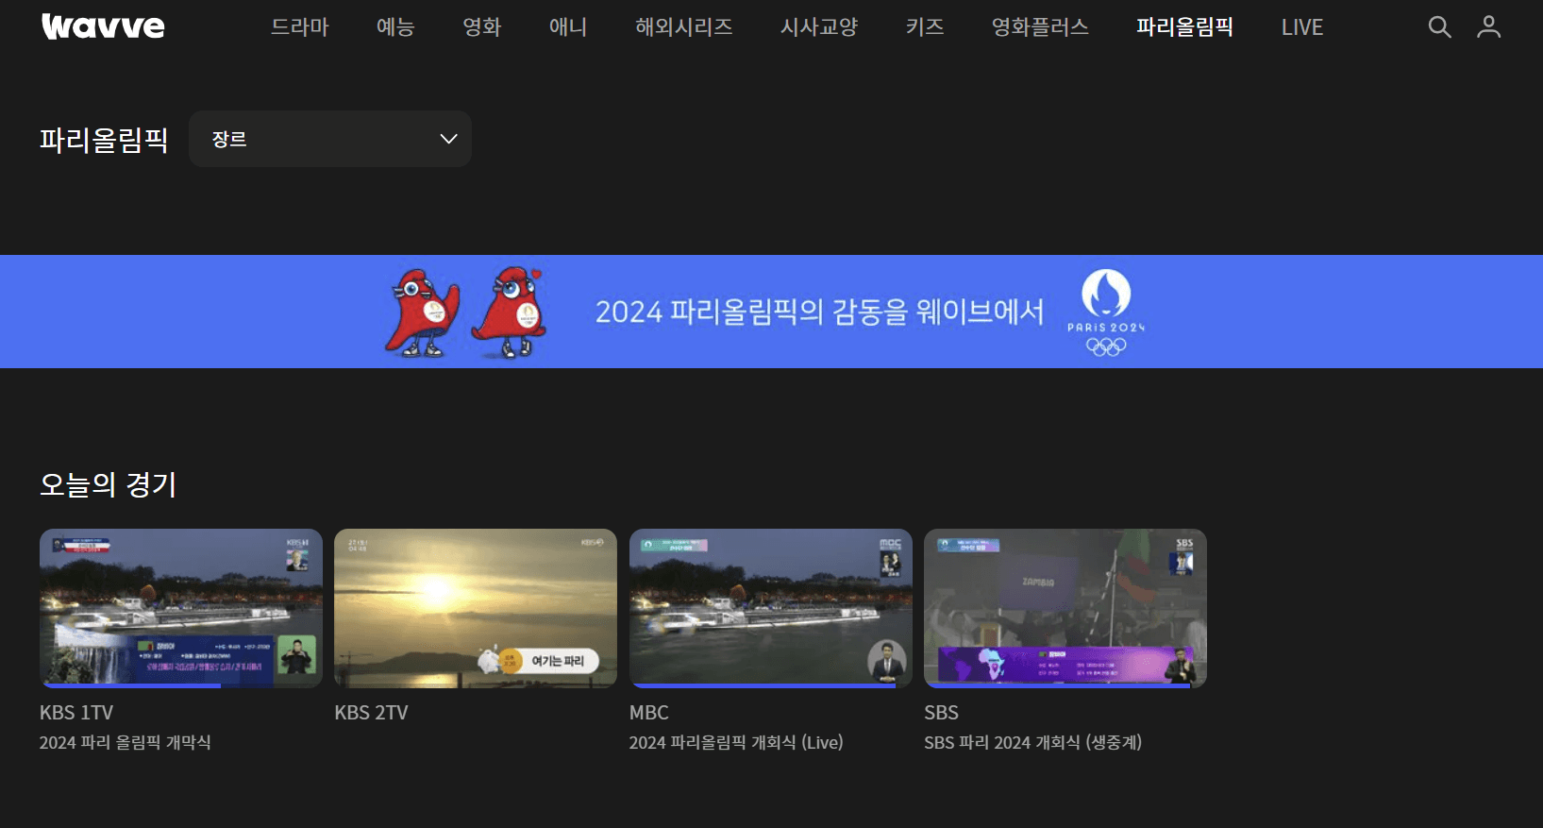This screenshot has height=828, width=1543.
Task: Click the KBS 2TV channel label
Action: pos(371,713)
